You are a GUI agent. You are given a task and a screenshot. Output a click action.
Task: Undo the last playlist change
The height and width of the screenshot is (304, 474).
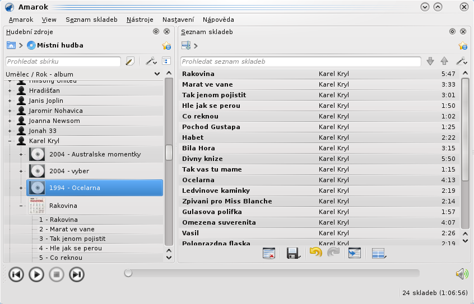click(x=315, y=253)
